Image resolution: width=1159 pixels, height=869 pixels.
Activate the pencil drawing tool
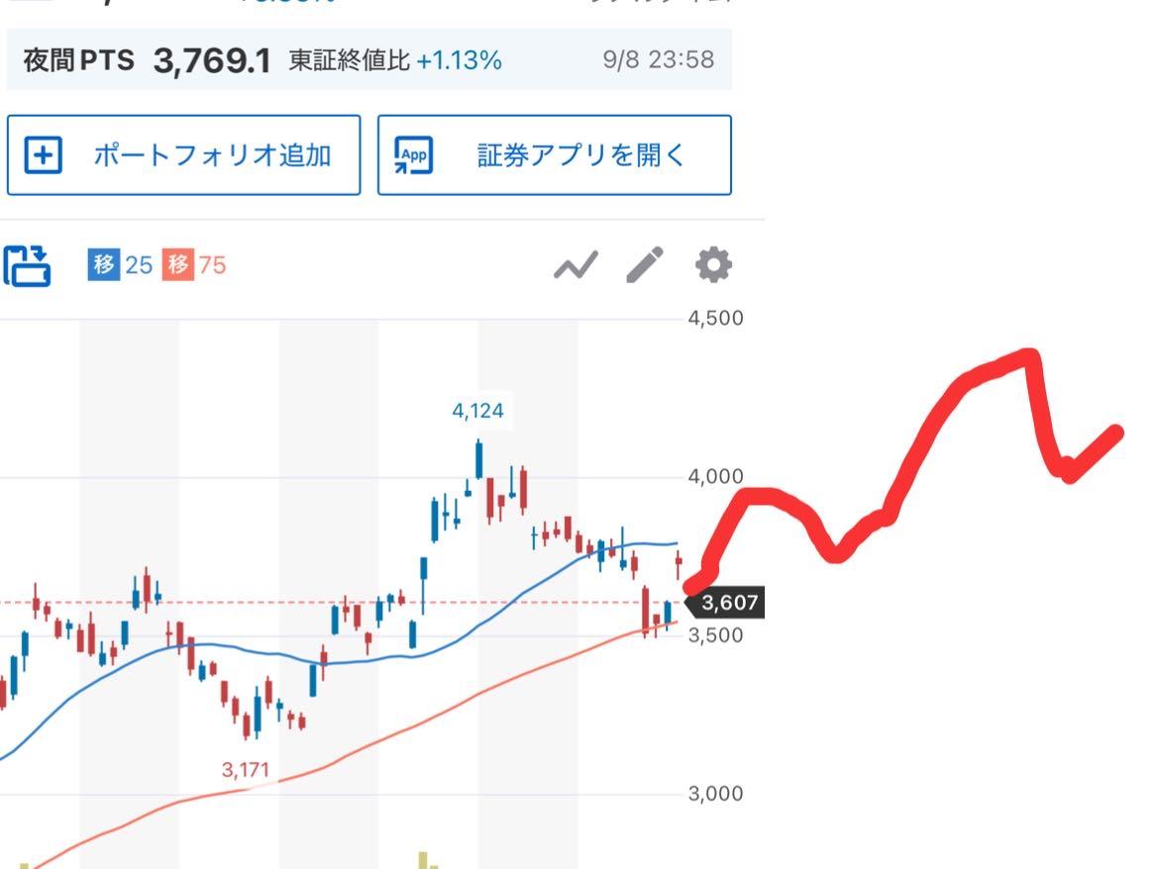(x=644, y=264)
